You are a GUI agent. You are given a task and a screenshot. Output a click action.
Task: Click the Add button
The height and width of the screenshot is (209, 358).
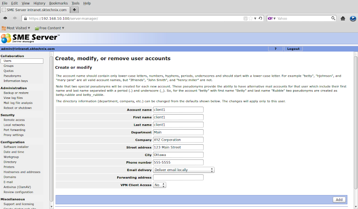pos(339,200)
